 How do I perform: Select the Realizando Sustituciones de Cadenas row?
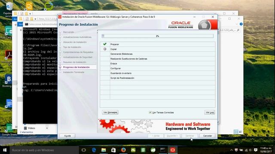[x=158, y=59]
